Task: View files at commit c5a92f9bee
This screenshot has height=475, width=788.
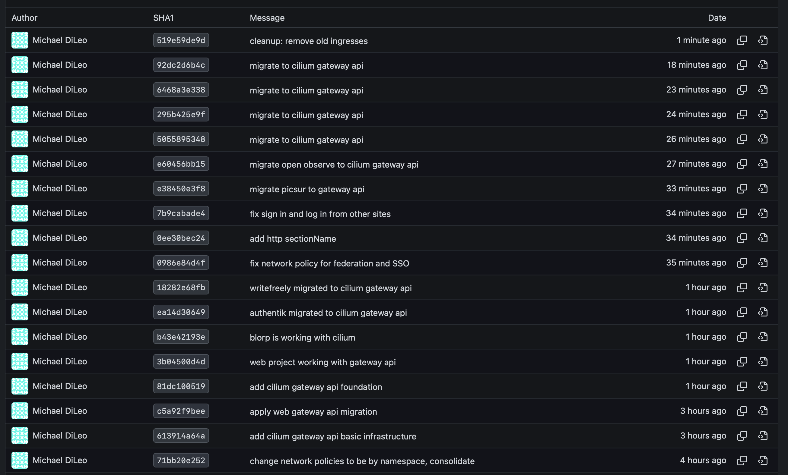Action: [763, 411]
